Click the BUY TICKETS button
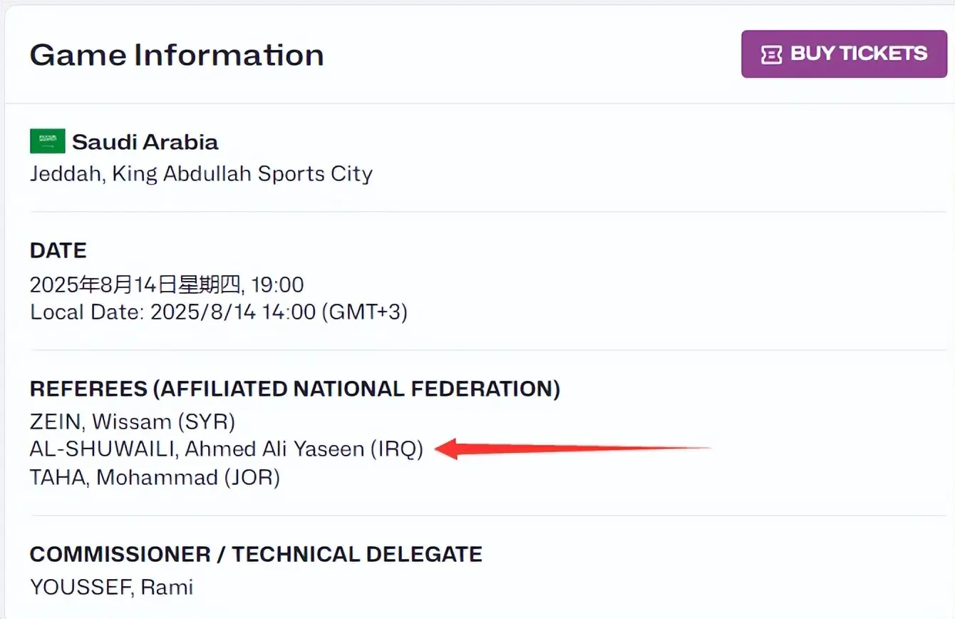This screenshot has width=955, height=619. click(844, 54)
